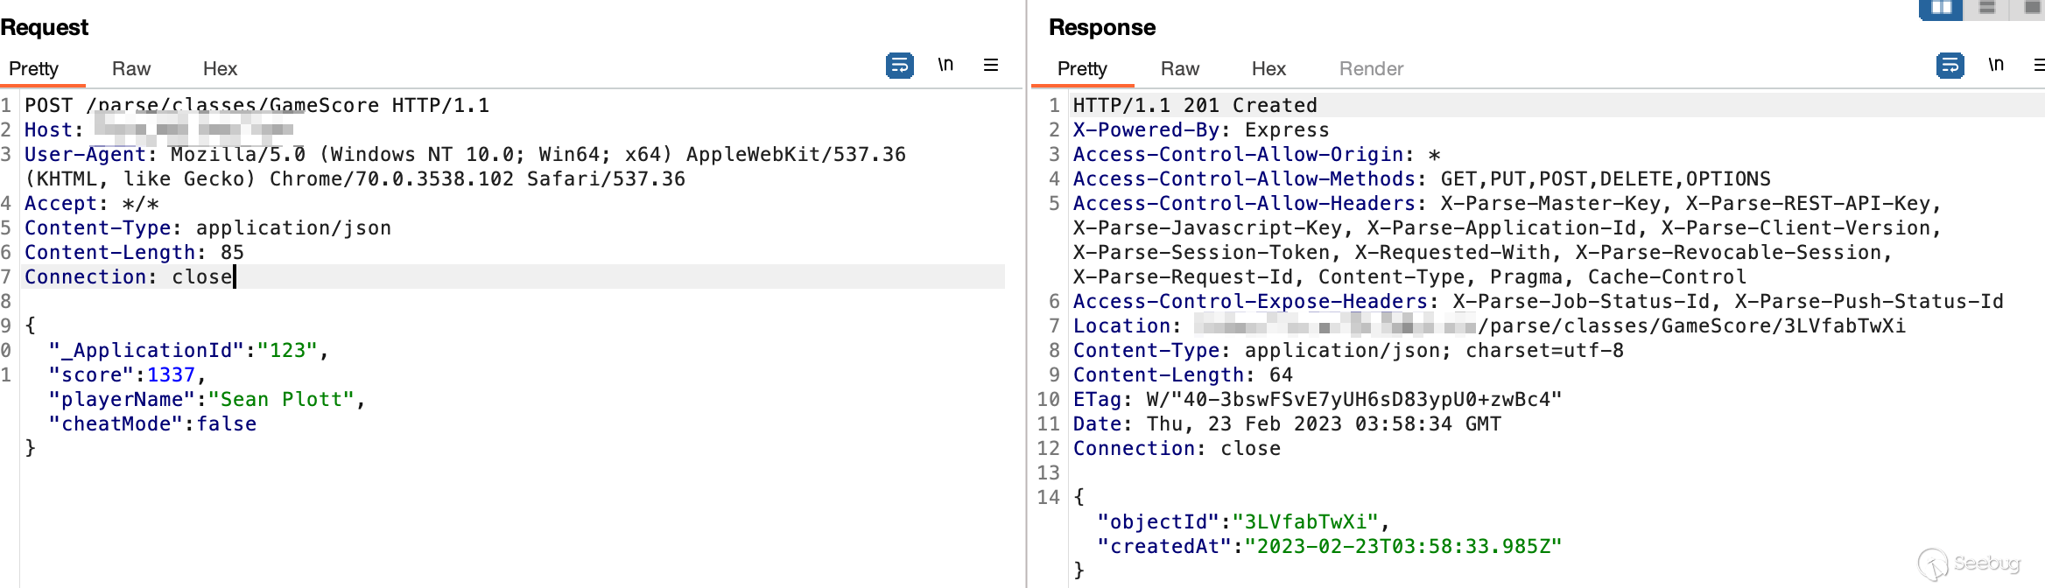Switch Request view to Raw tab

pyautogui.click(x=131, y=69)
